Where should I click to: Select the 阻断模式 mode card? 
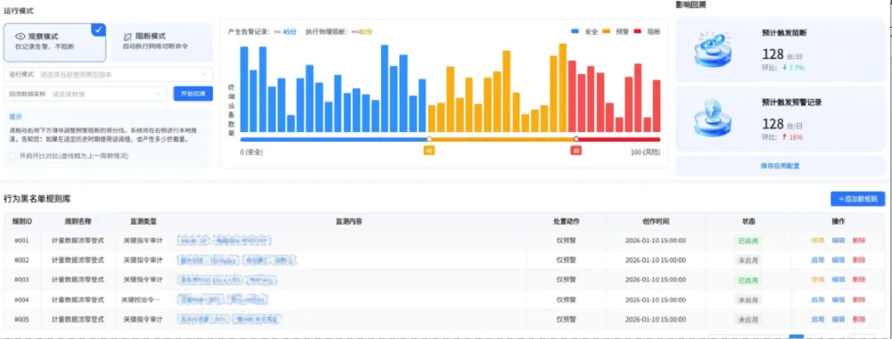(x=162, y=42)
